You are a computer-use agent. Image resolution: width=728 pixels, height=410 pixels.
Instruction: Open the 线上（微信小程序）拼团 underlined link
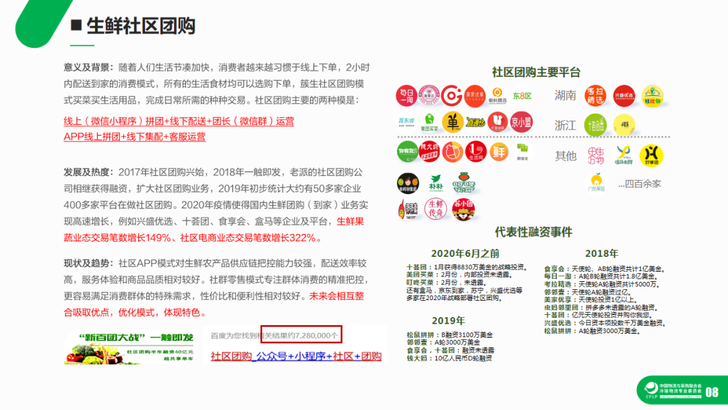coord(179,121)
